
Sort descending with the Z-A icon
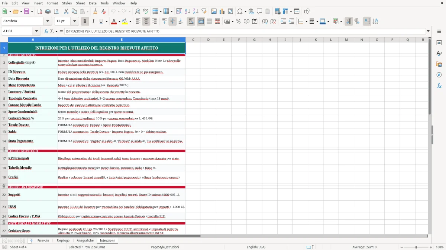[x=195, y=11]
